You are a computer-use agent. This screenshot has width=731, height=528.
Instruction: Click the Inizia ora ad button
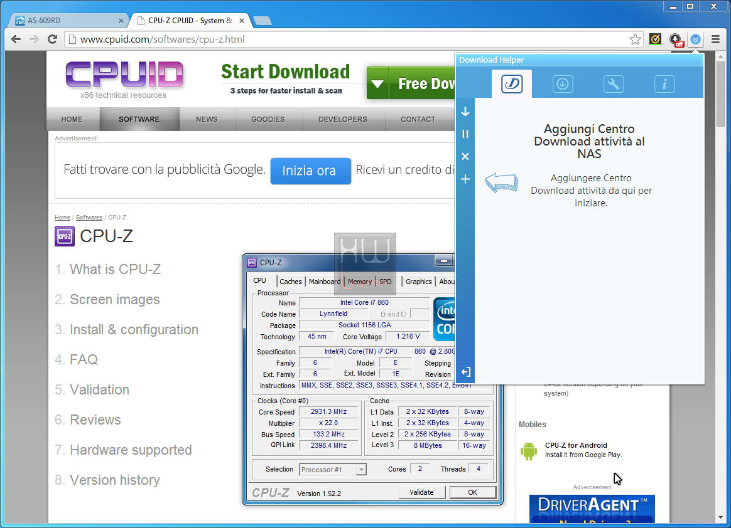(x=310, y=171)
